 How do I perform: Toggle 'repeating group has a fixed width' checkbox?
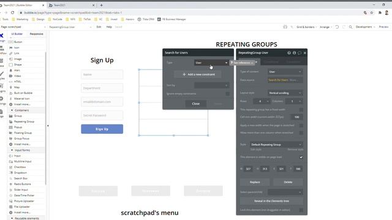pos(301,110)
